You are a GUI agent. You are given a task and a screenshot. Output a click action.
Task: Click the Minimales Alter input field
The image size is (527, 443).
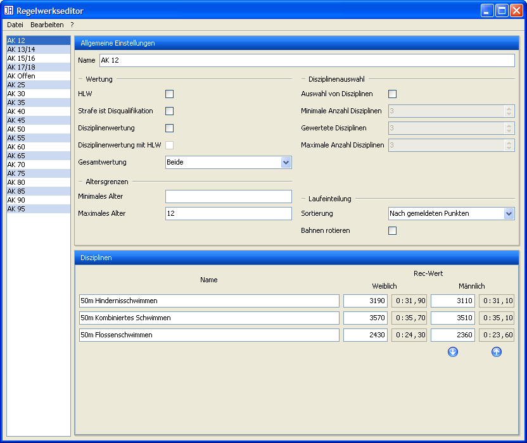click(x=229, y=196)
